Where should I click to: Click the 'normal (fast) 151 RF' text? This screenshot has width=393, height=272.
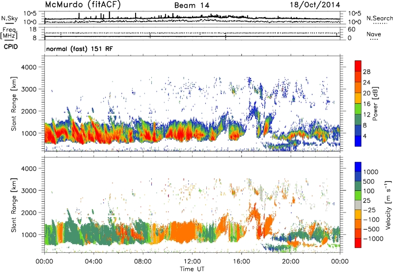click(x=80, y=49)
